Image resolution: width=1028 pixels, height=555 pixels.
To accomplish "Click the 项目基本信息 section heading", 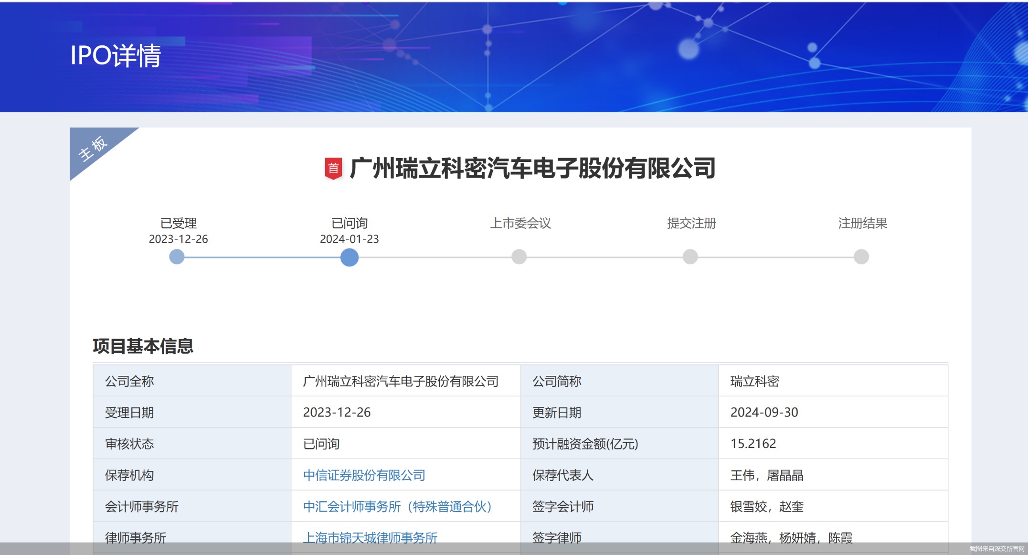I will (x=143, y=346).
